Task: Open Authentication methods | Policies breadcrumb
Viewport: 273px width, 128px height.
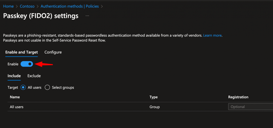Action: pyautogui.click(x=70, y=6)
